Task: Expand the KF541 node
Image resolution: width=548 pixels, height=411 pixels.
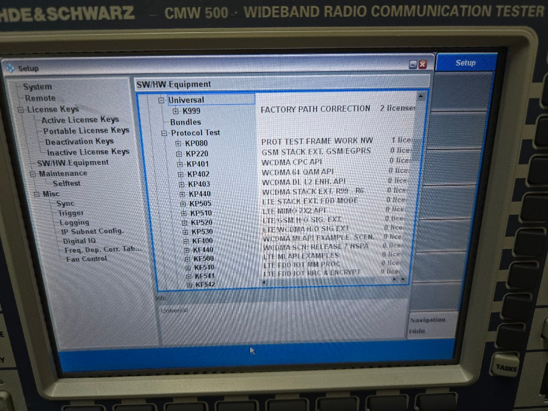Action: (189, 276)
